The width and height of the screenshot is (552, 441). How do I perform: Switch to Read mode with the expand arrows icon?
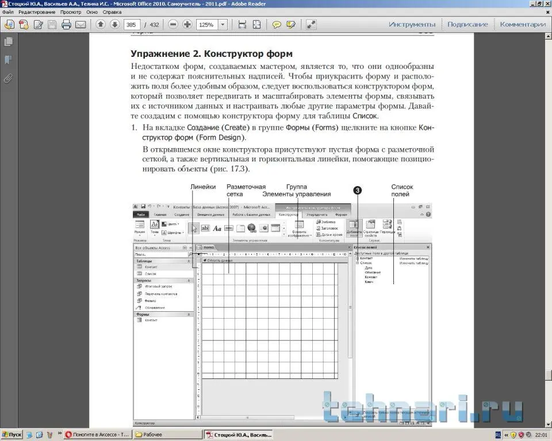(x=311, y=25)
